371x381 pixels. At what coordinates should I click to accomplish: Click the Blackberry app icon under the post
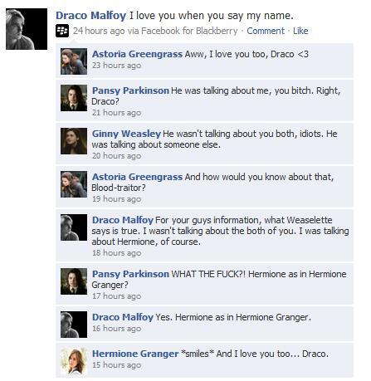pyautogui.click(x=62, y=31)
